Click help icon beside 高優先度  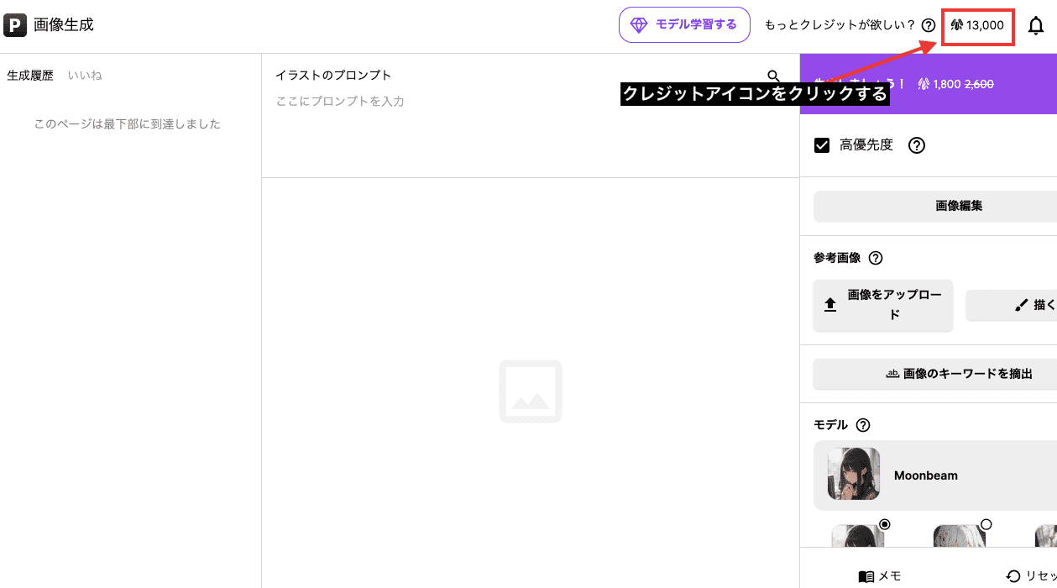(917, 145)
